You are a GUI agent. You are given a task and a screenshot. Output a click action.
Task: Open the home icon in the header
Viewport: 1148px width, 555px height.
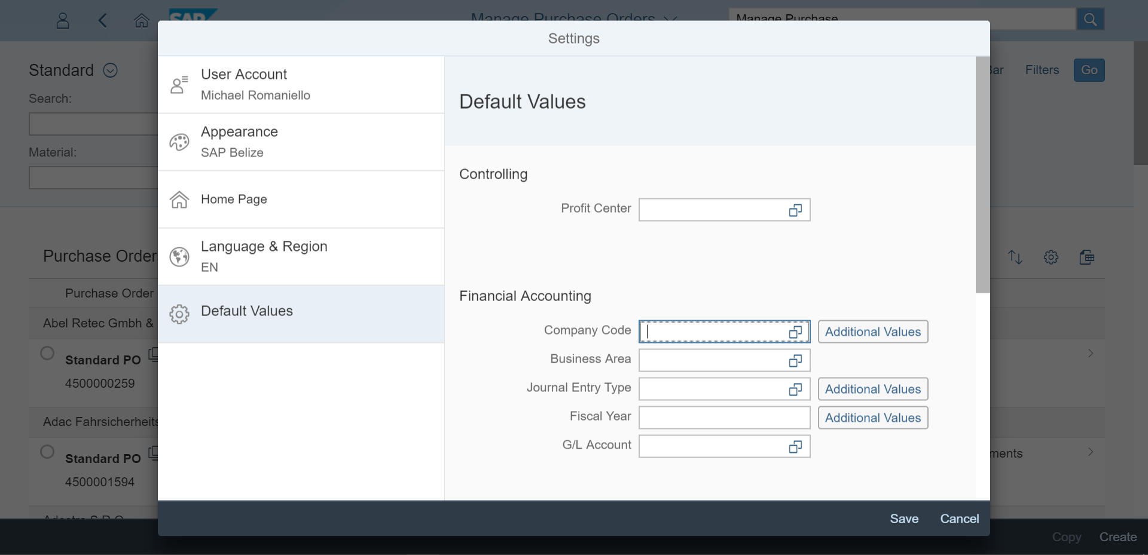pyautogui.click(x=141, y=21)
